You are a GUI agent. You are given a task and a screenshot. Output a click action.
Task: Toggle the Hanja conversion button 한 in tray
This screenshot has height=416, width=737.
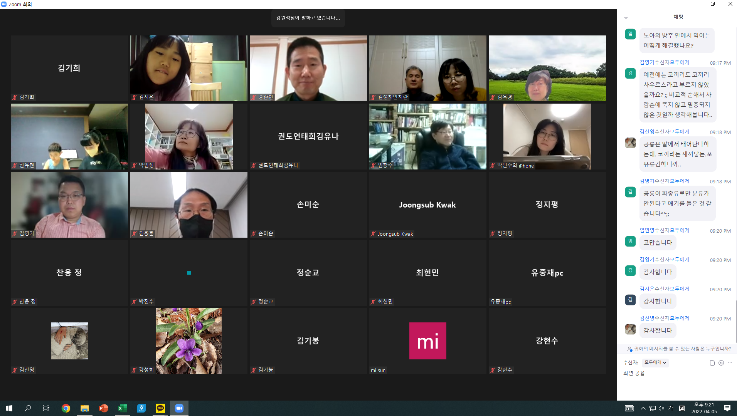[x=681, y=408]
